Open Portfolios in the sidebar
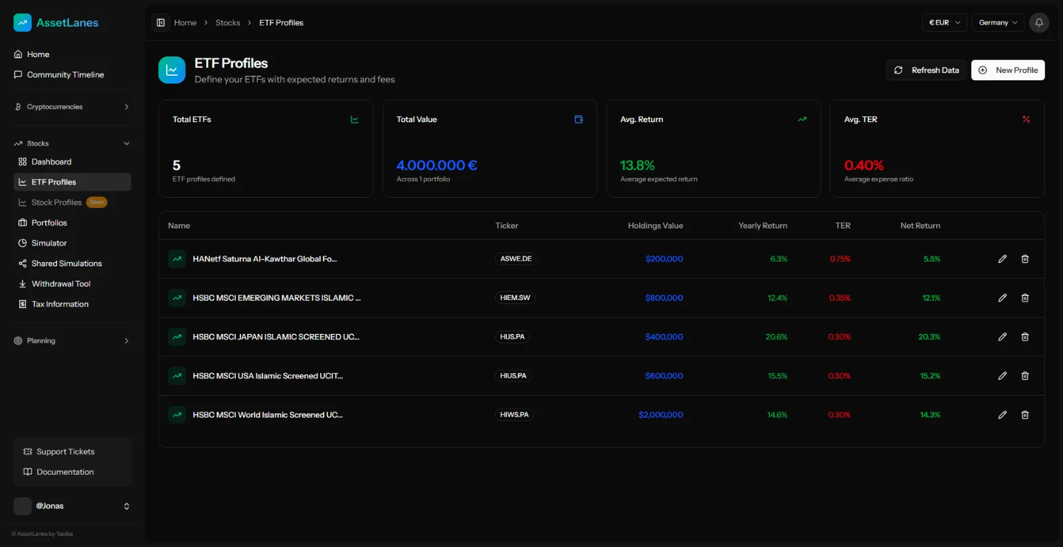This screenshot has width=1063, height=547. [x=72, y=223]
